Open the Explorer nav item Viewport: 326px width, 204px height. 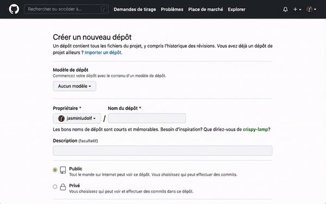coord(236,9)
